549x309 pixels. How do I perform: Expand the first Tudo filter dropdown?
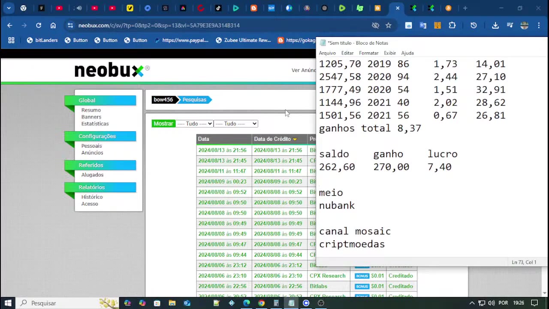(x=194, y=124)
